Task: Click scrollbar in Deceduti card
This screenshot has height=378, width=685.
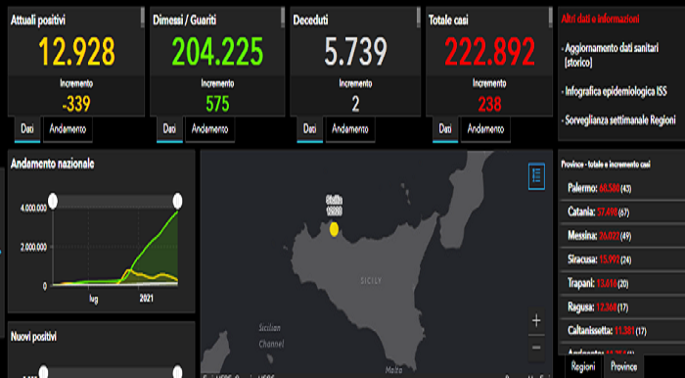Action: pos(419,17)
